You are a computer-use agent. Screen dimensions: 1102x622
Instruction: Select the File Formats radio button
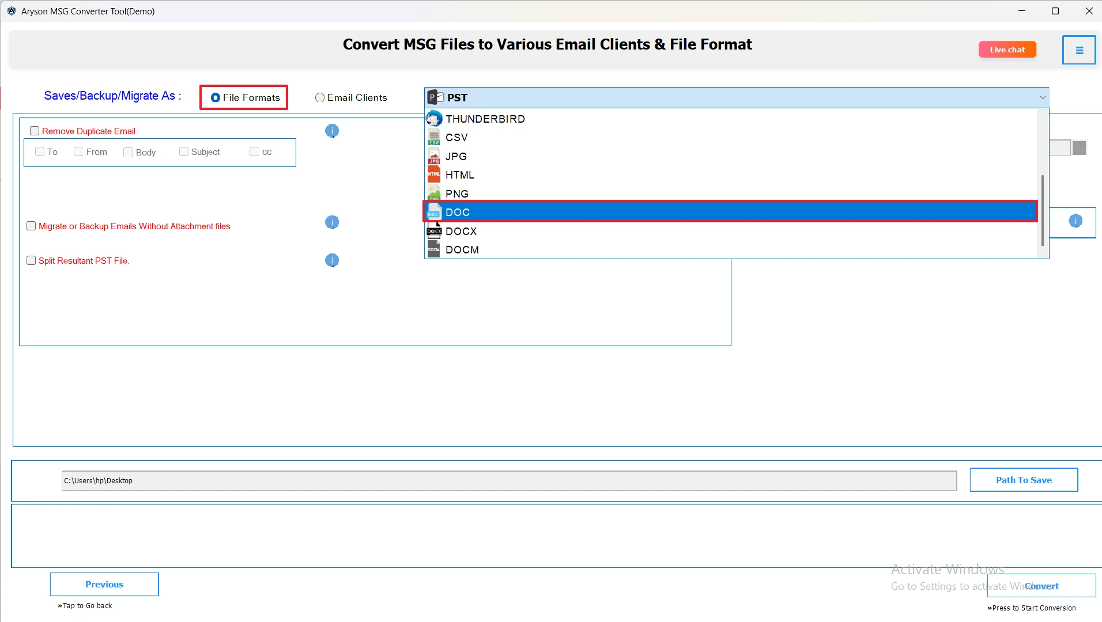point(216,97)
